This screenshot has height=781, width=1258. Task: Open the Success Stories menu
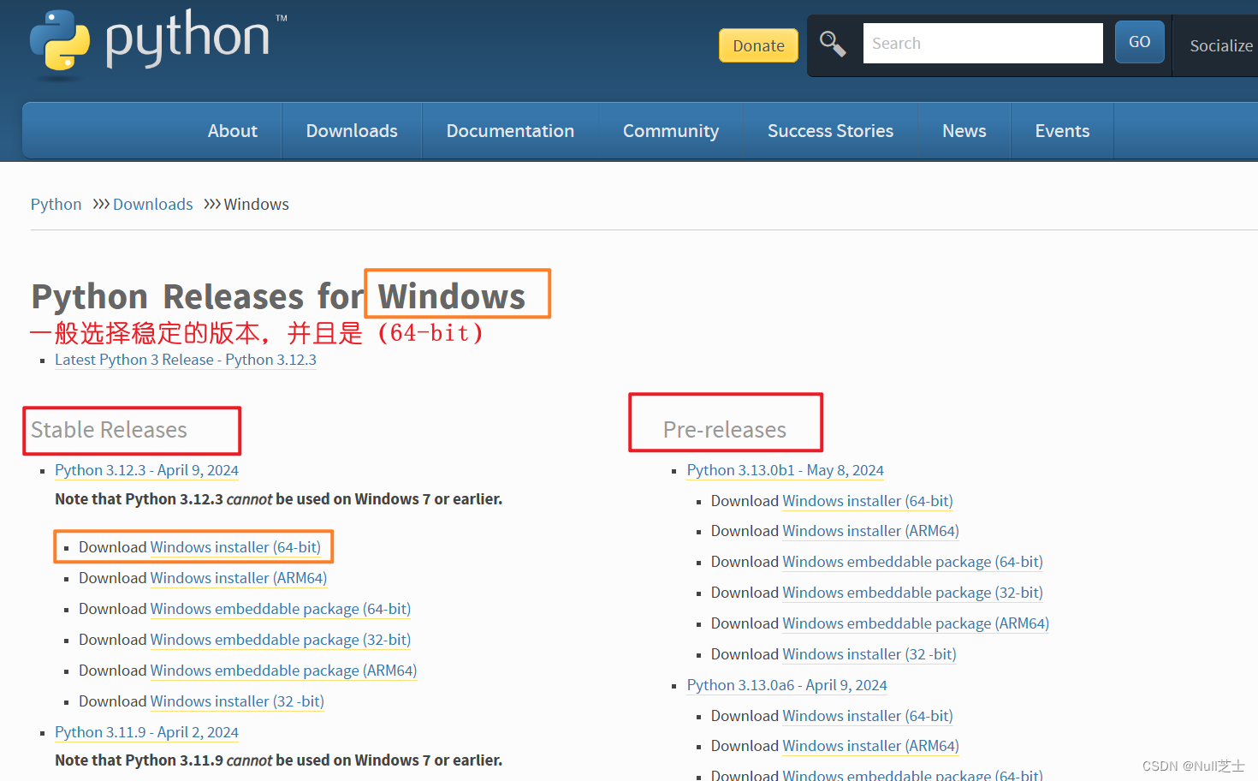830,130
